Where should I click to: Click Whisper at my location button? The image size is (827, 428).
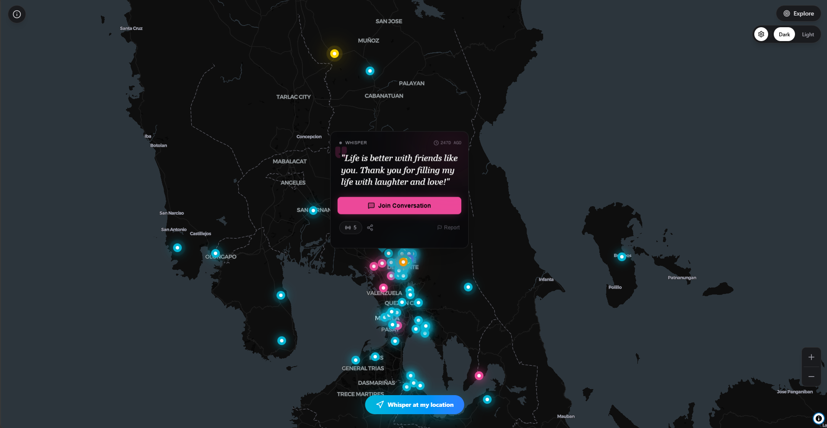415,405
